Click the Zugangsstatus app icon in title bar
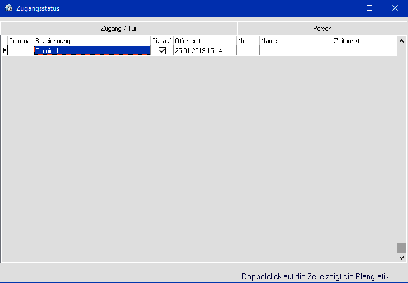This screenshot has height=283, width=408. click(8, 8)
